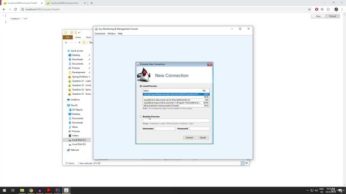The width and height of the screenshot is (346, 194).
Task: Open the Window menu in JConsole
Action: point(111,33)
